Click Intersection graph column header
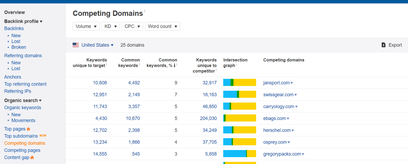Image resolution: width=408 pixels, height=164 pixels. point(235,63)
